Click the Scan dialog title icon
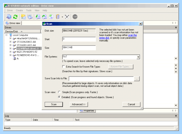 44,24
